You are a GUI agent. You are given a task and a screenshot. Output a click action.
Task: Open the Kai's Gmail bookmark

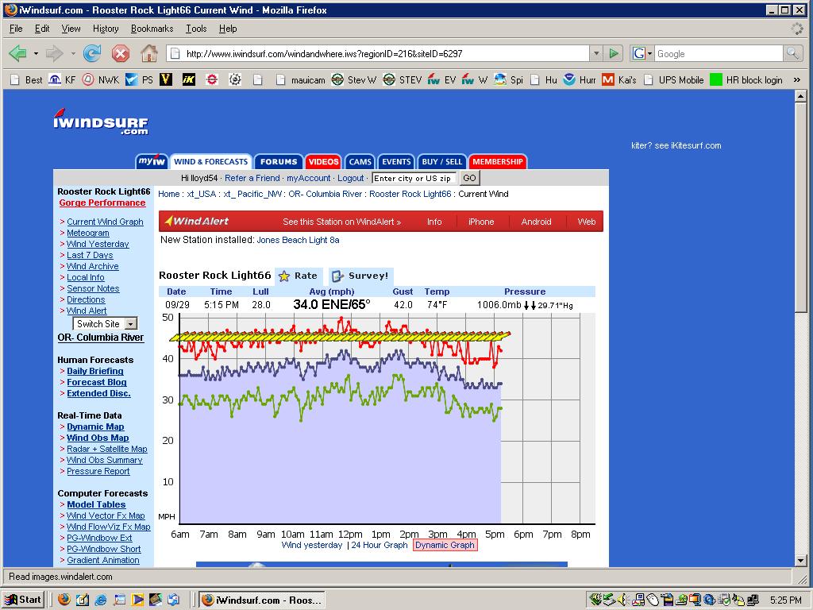click(x=619, y=80)
